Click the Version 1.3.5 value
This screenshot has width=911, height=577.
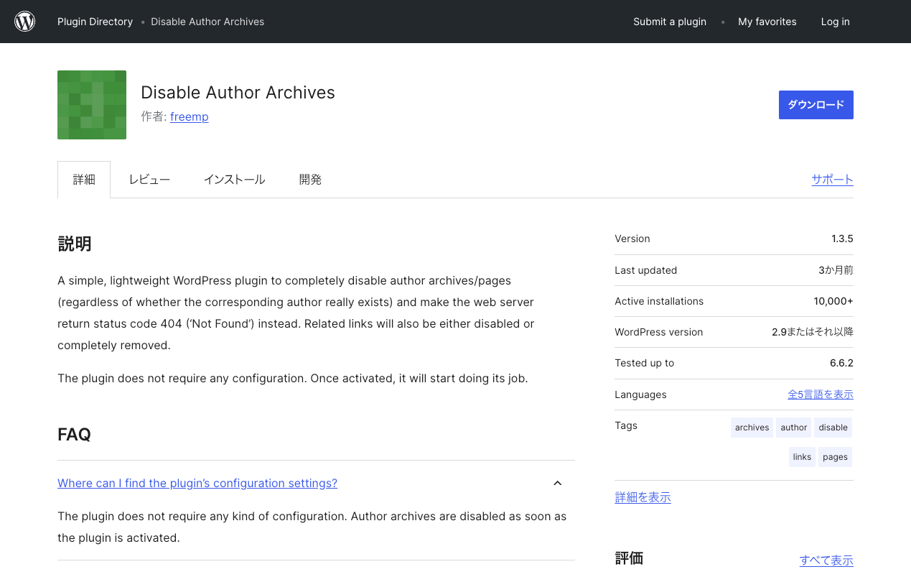coord(842,239)
